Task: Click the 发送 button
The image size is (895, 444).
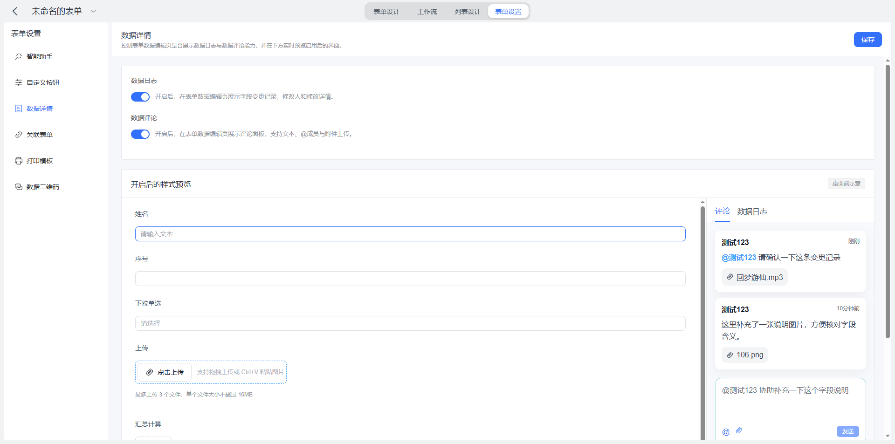Action: click(848, 431)
